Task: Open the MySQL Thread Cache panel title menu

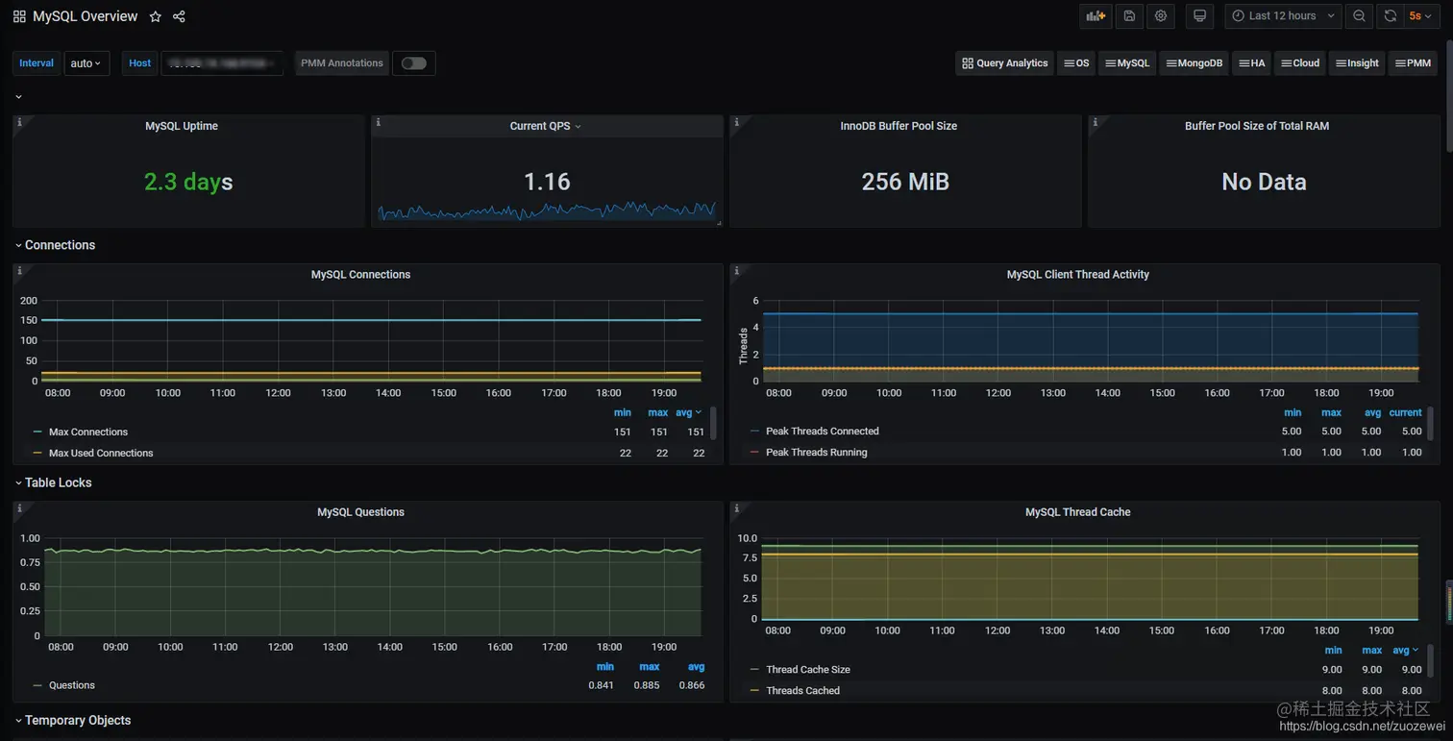Action: 1077,512
